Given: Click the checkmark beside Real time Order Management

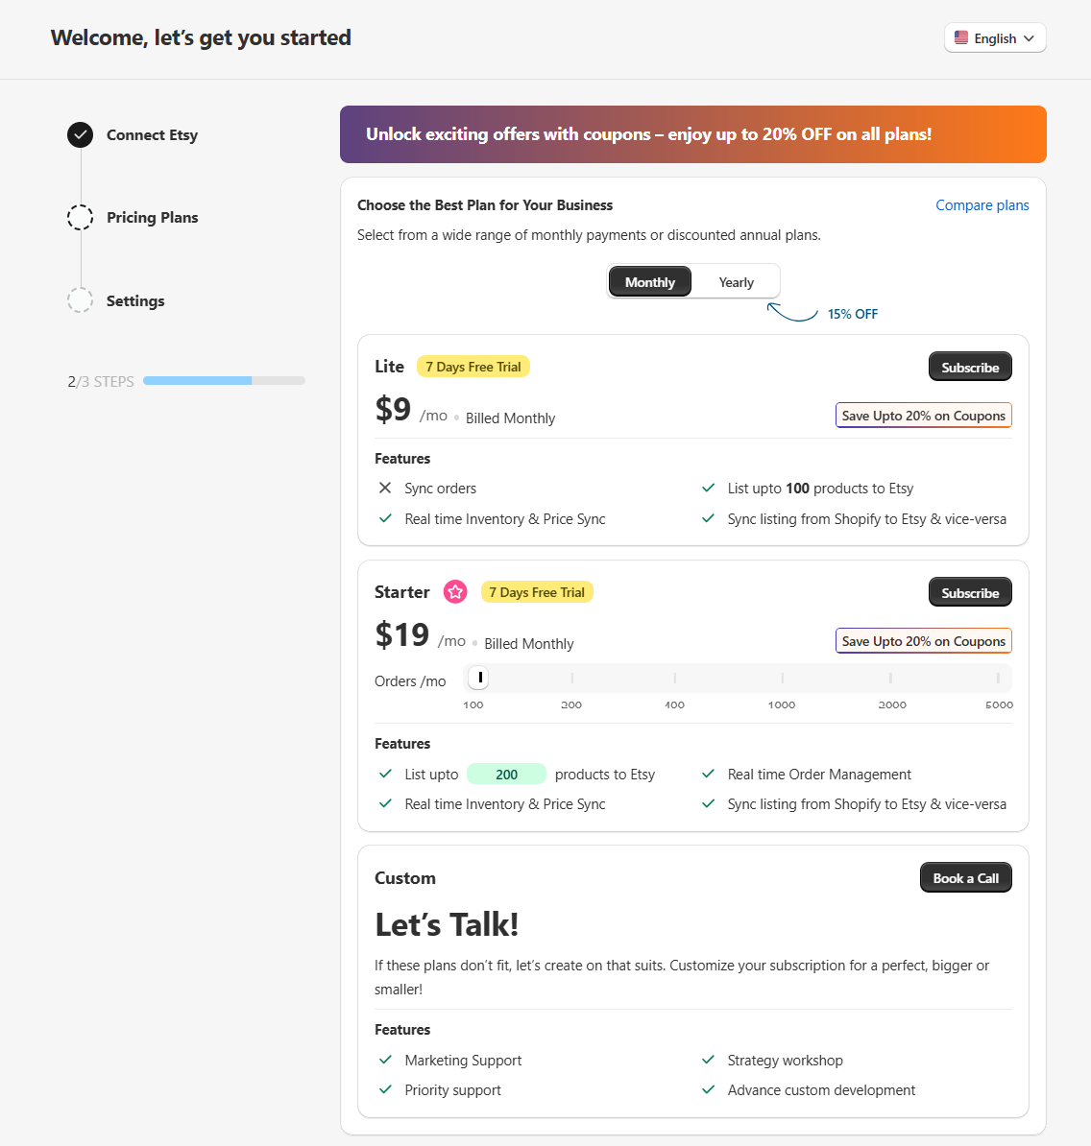Looking at the screenshot, I should 708,774.
